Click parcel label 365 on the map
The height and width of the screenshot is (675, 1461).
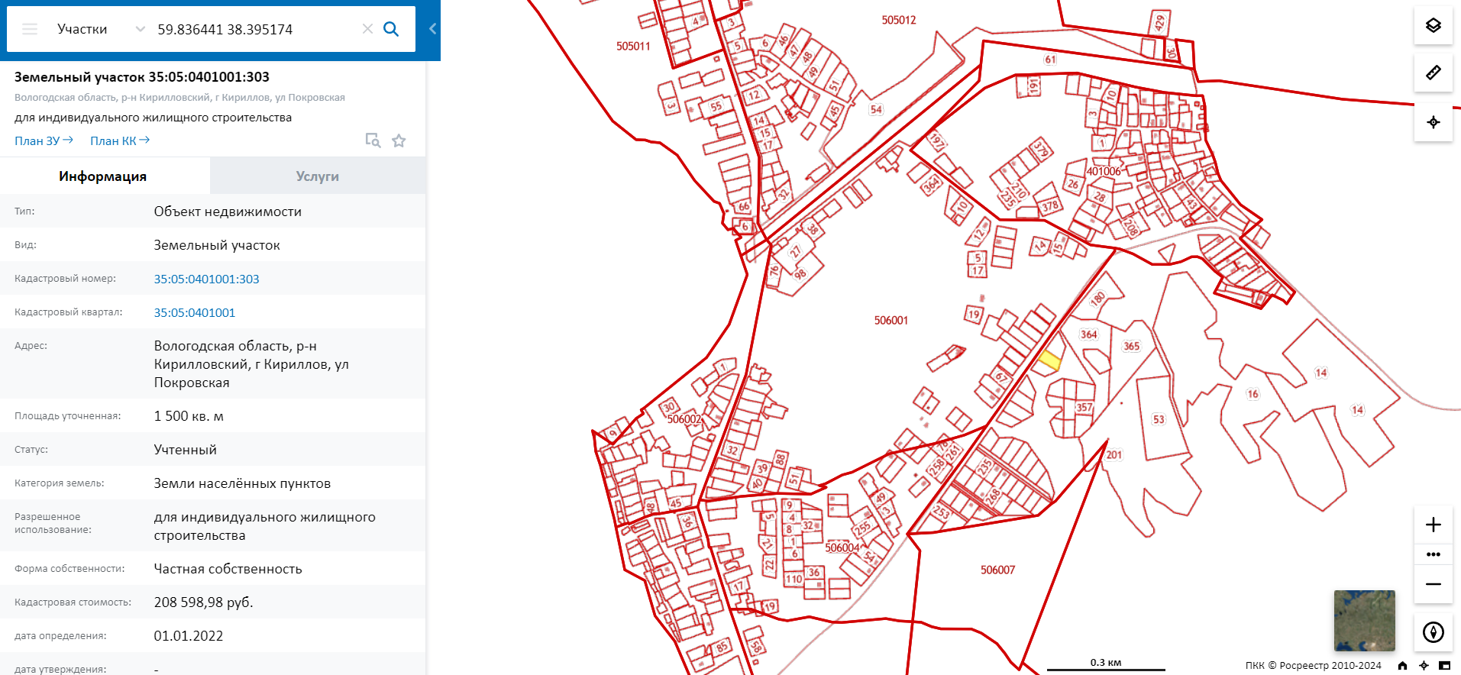1131,346
